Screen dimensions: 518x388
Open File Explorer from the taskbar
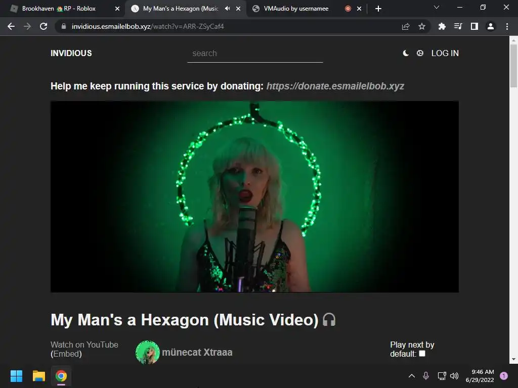pyautogui.click(x=38, y=376)
